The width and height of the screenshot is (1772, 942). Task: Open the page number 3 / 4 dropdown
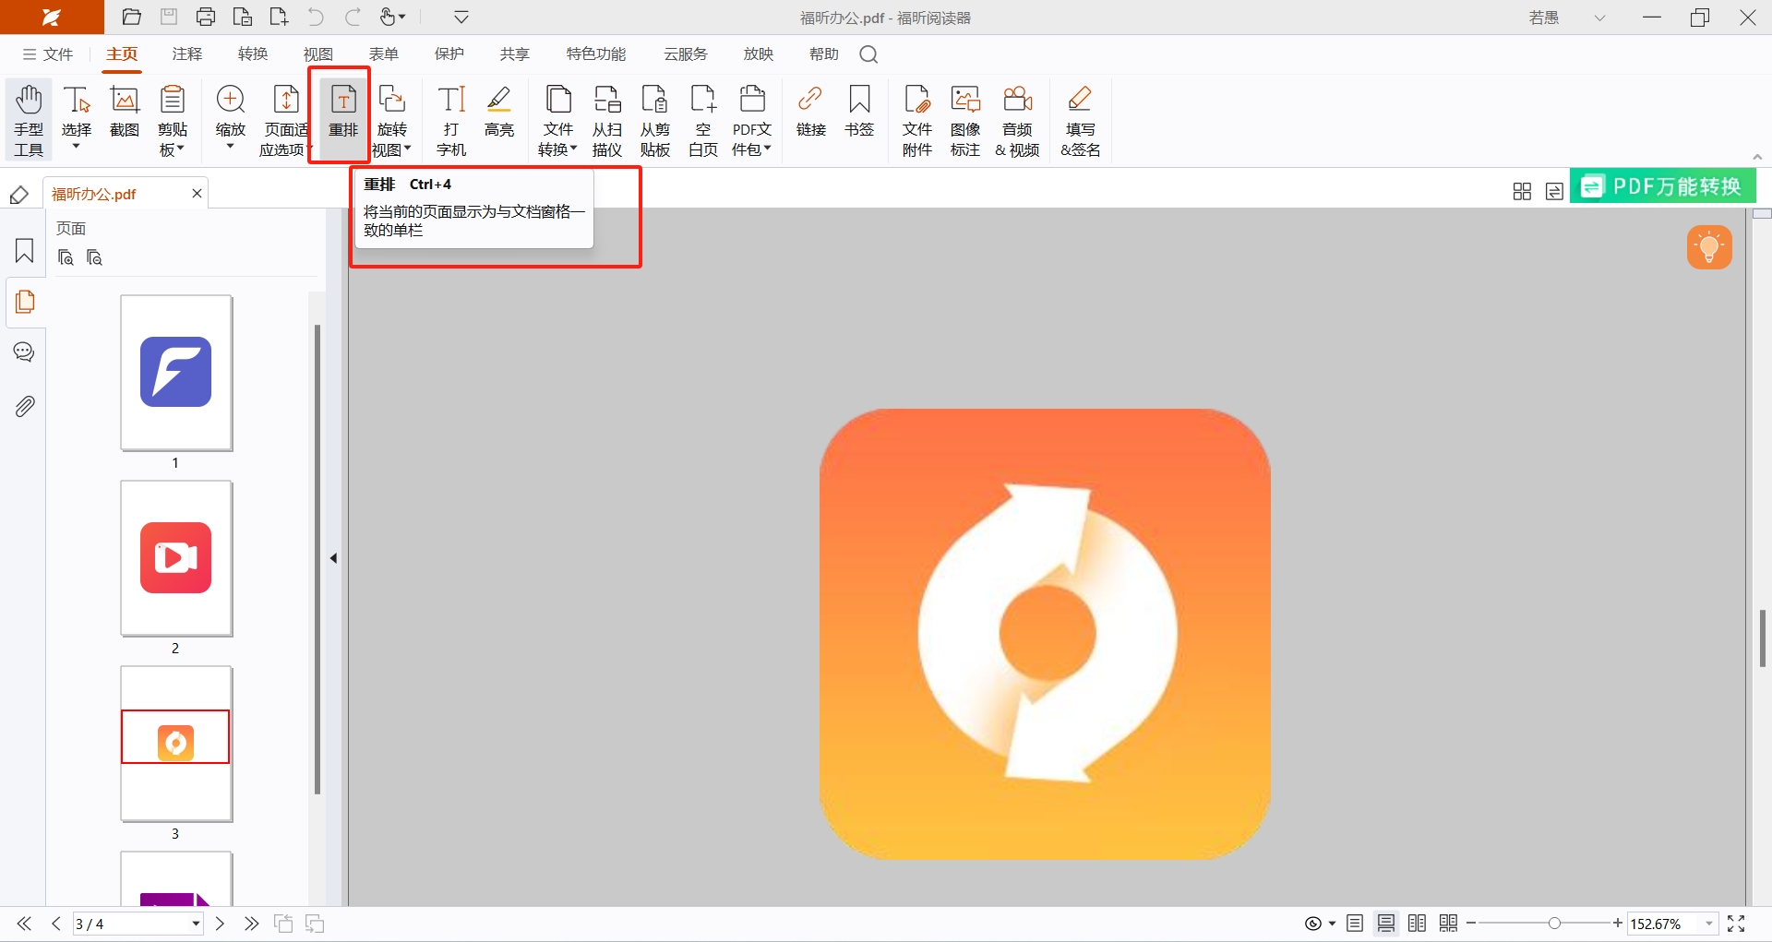coord(196,924)
